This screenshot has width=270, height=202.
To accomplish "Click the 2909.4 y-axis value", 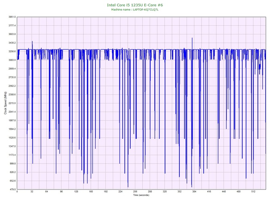I will coord(12,69).
